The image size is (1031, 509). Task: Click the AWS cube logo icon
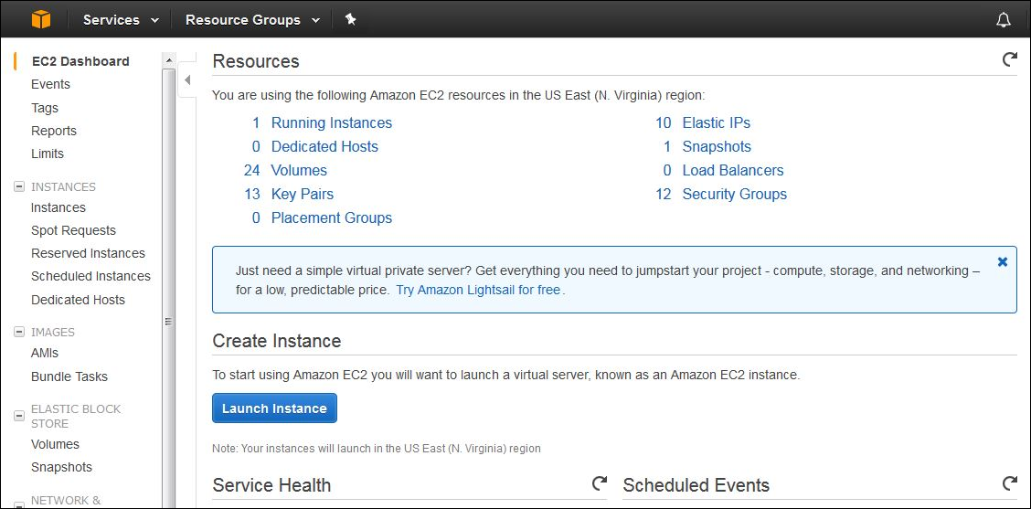click(41, 19)
